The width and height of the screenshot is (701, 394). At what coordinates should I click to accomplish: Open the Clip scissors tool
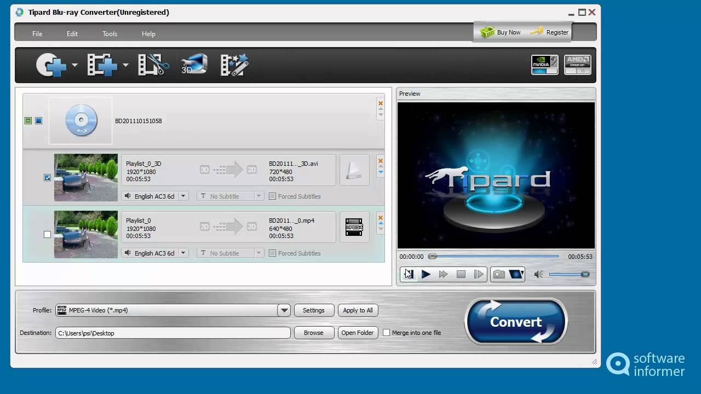[153, 65]
